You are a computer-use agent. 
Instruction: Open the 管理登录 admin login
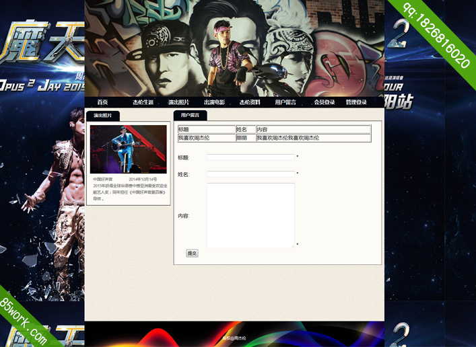(x=356, y=102)
